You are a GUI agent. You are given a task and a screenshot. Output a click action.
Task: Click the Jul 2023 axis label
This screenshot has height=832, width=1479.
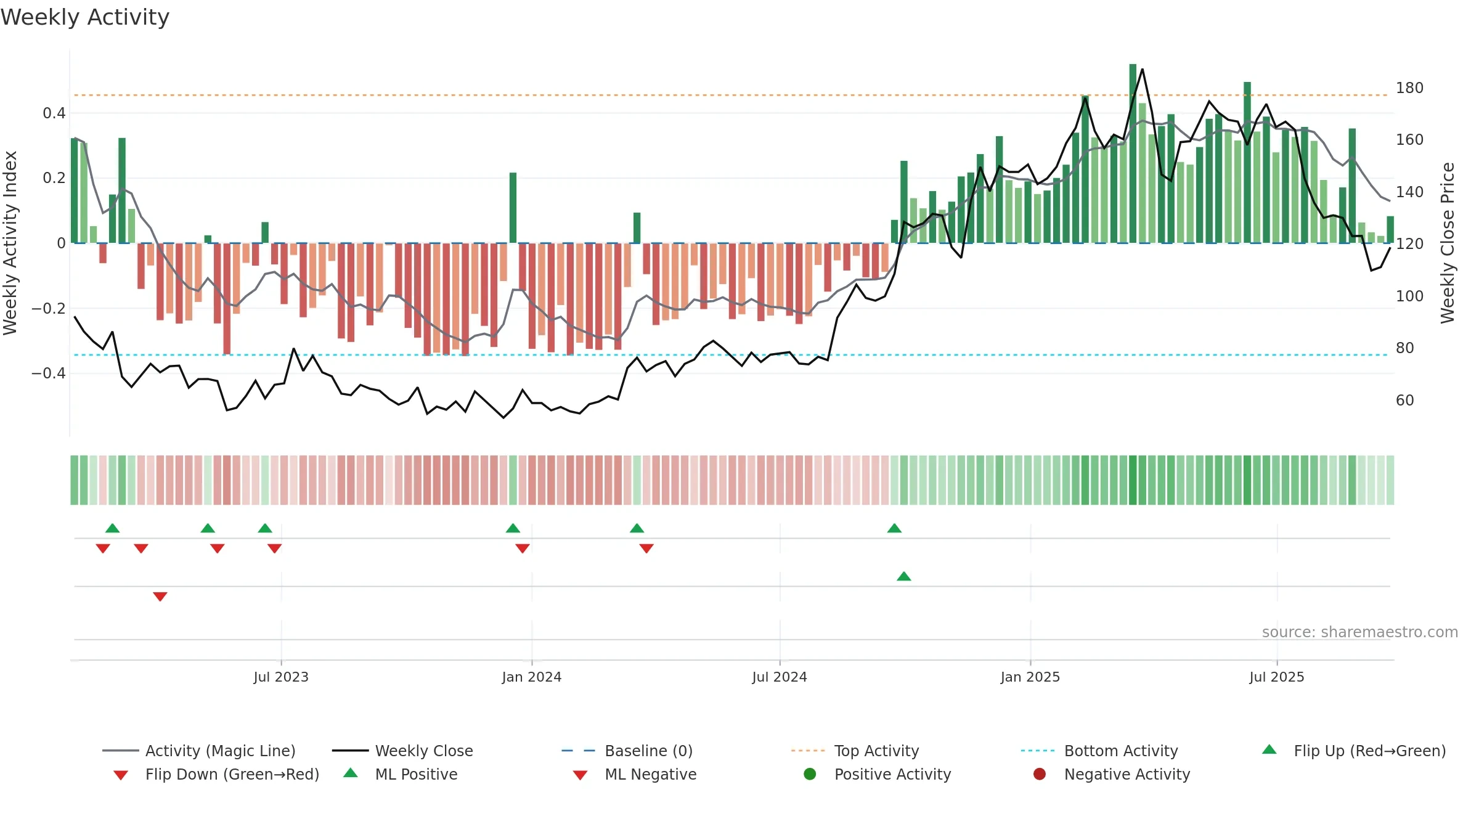pos(281,677)
